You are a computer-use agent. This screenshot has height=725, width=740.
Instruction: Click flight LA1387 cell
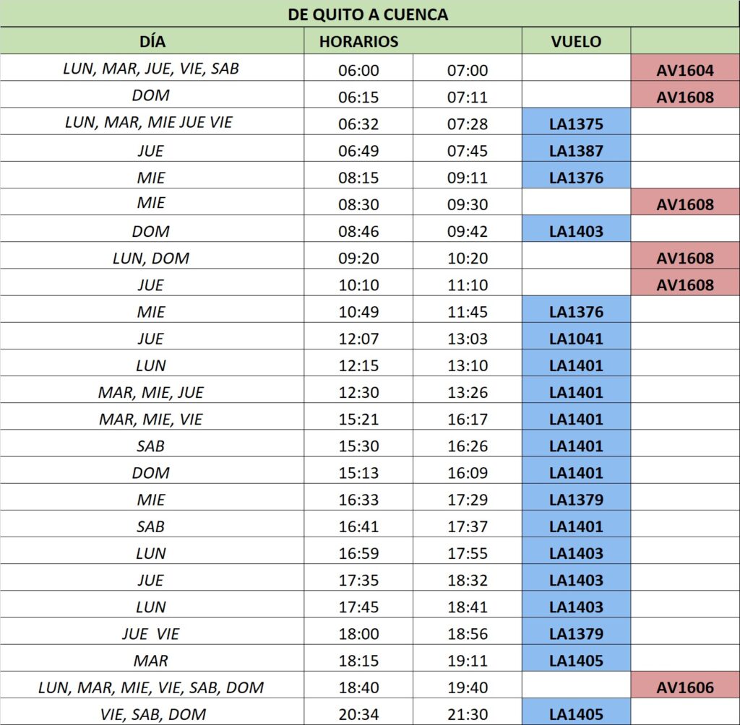click(x=576, y=151)
